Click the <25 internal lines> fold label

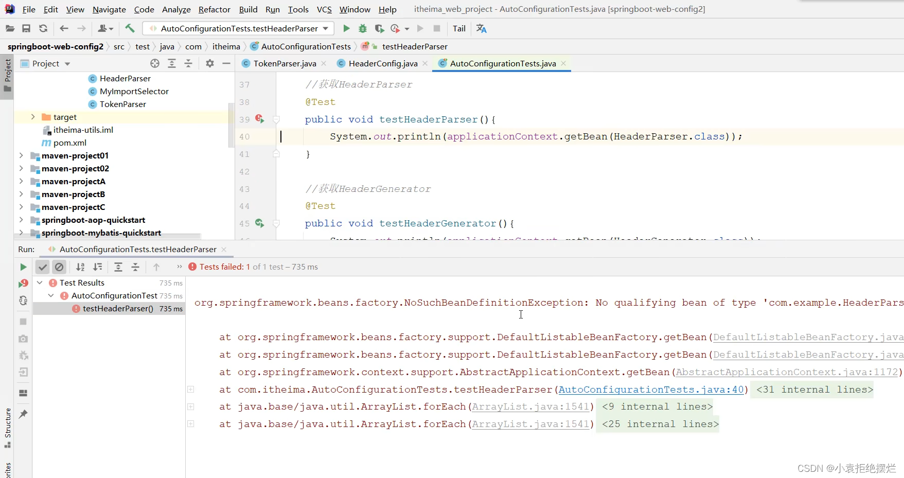(x=660, y=424)
